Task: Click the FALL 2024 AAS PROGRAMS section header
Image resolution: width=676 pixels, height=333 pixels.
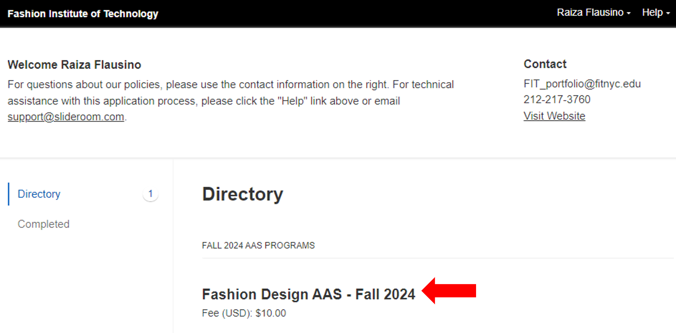Action: (x=258, y=245)
